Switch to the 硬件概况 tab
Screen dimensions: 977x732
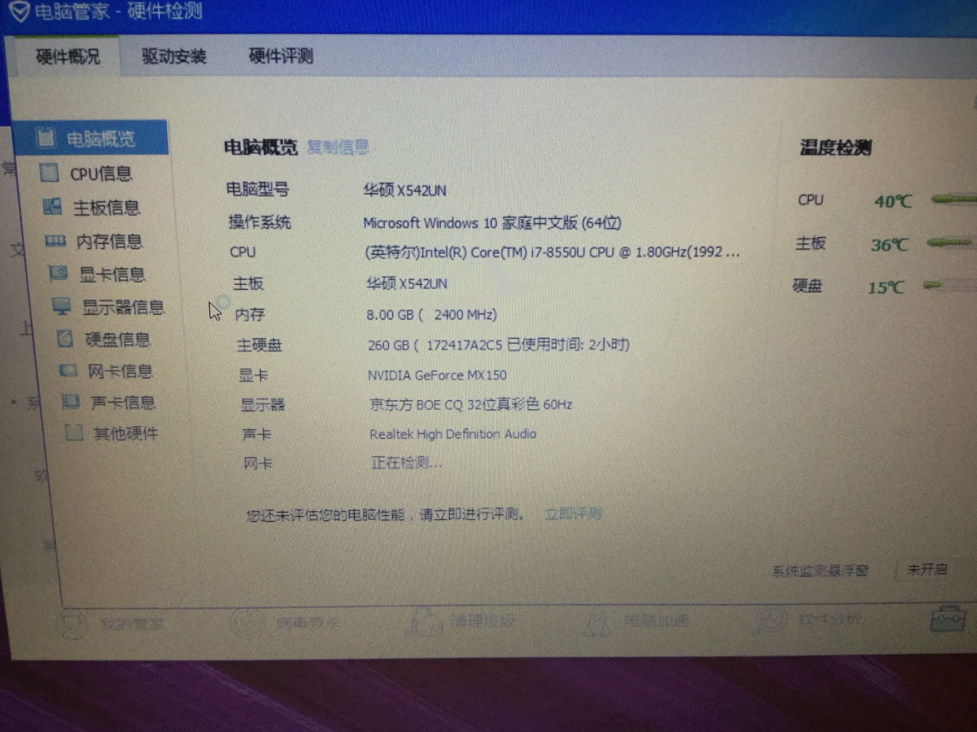tap(68, 56)
